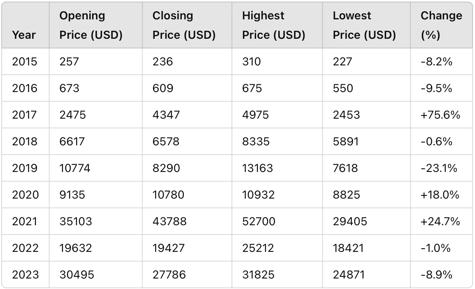Click highest price 52700 for 2021

pyautogui.click(x=259, y=222)
